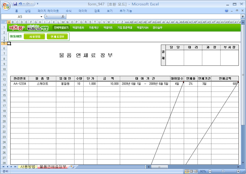Click the 엑셀지식iN banner link

143,27
